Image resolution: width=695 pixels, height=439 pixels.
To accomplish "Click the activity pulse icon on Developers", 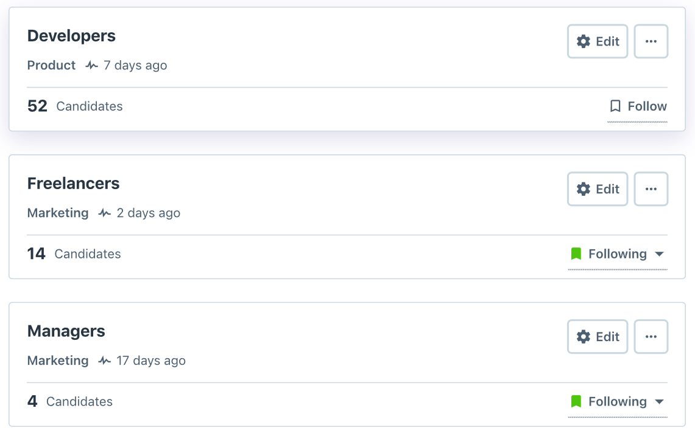I will [92, 66].
